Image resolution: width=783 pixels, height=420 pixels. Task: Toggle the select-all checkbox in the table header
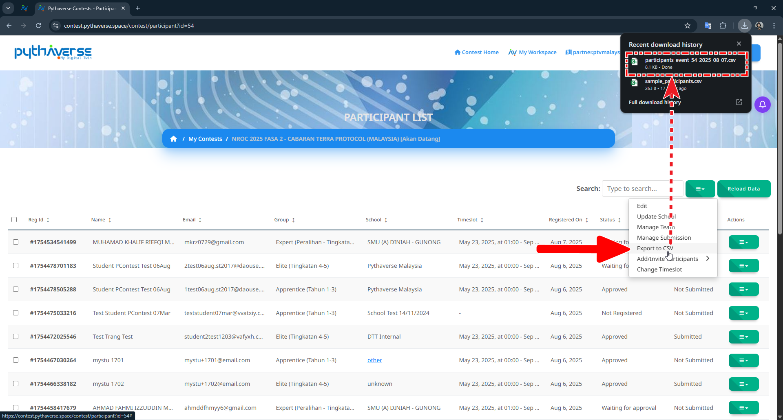coord(14,220)
